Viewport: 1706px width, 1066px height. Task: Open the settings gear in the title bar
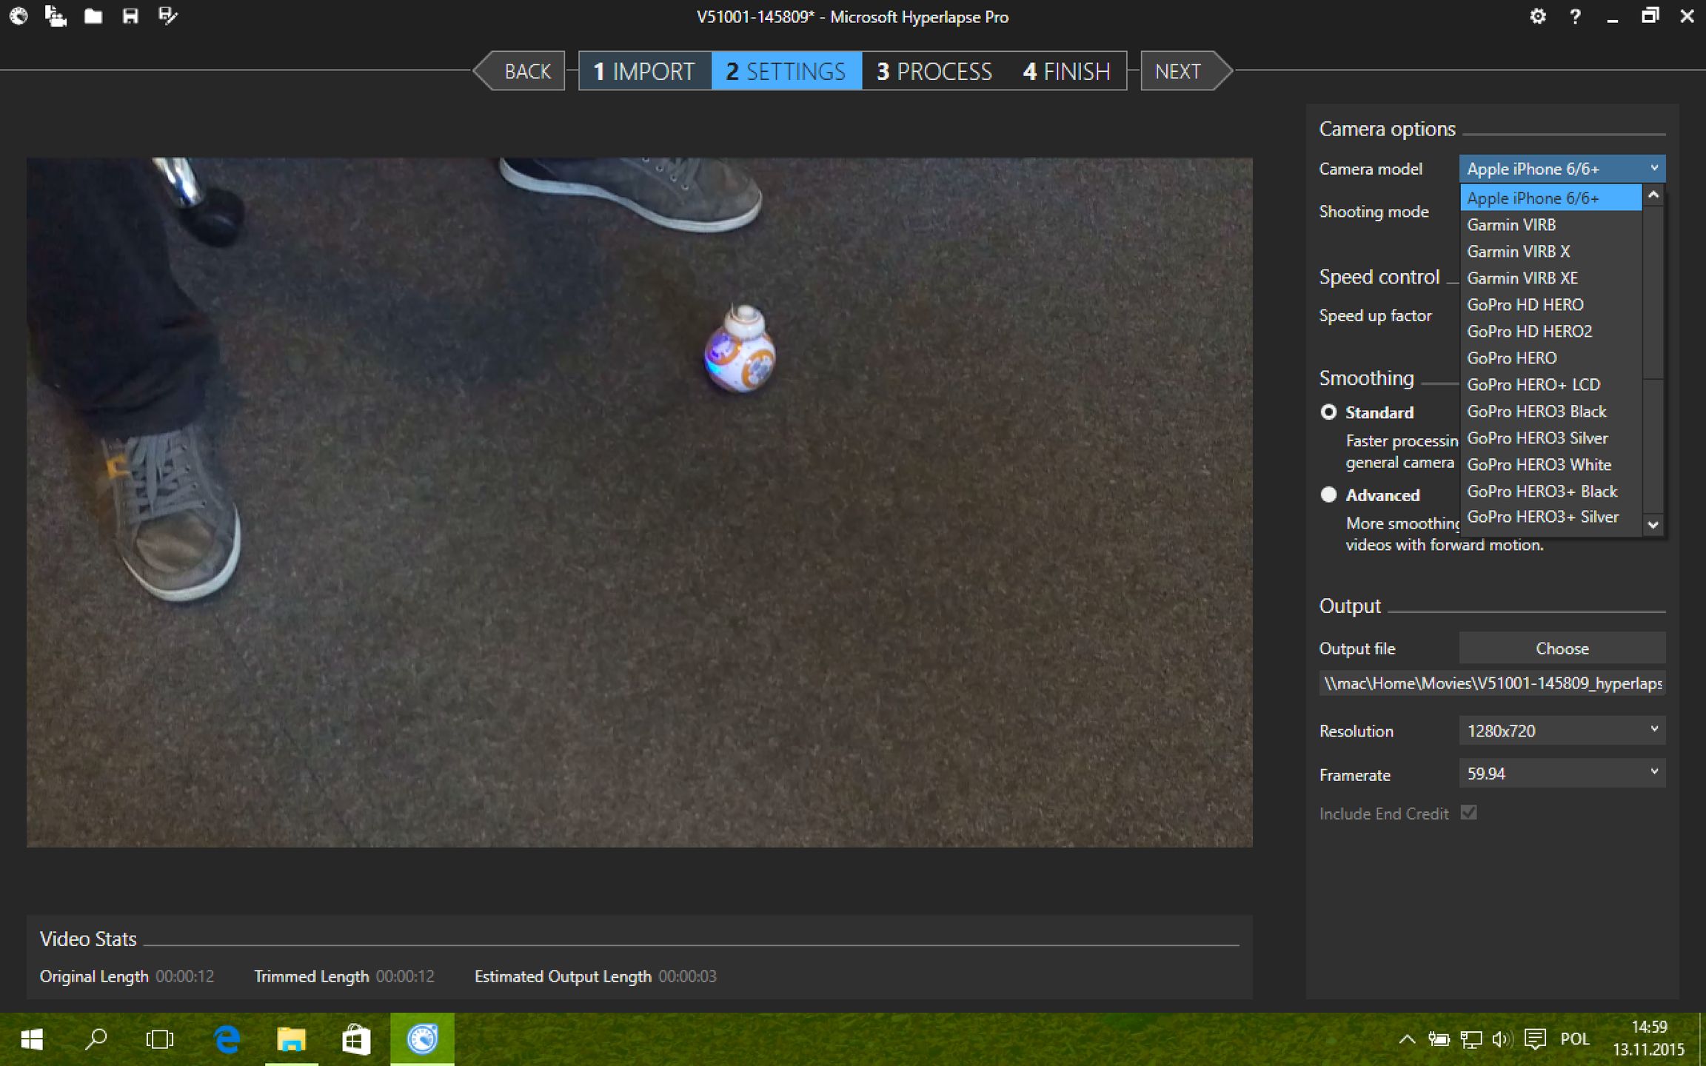pos(1537,16)
